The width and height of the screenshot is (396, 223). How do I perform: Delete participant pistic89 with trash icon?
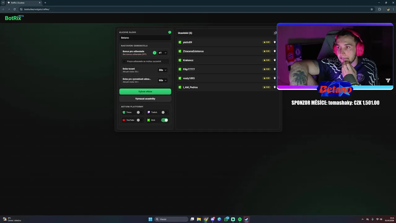click(x=274, y=42)
